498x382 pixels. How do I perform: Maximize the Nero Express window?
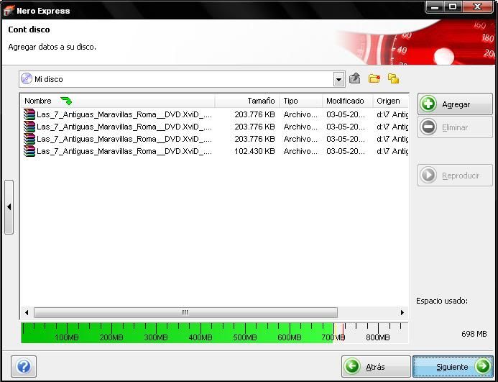(x=453, y=7)
